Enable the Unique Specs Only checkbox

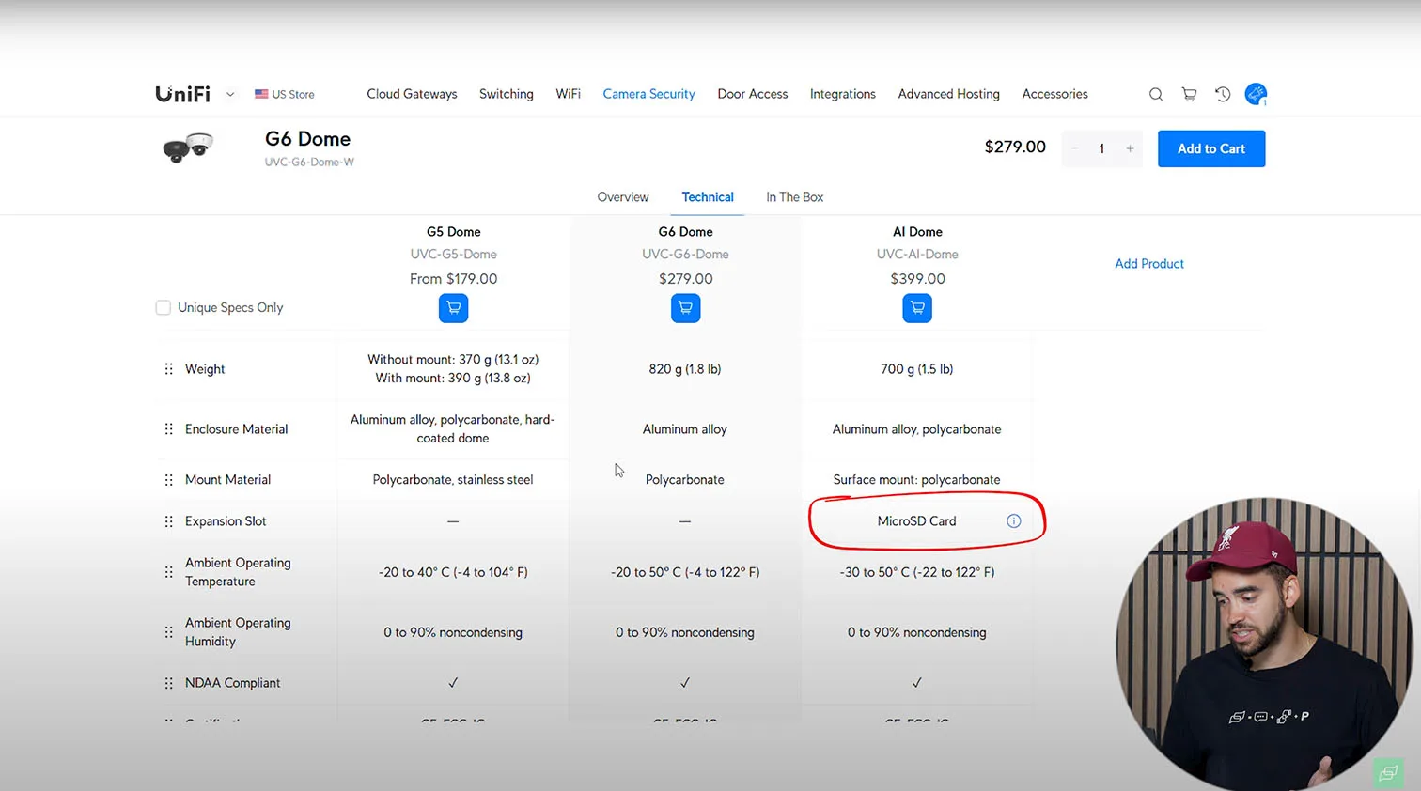coord(164,307)
